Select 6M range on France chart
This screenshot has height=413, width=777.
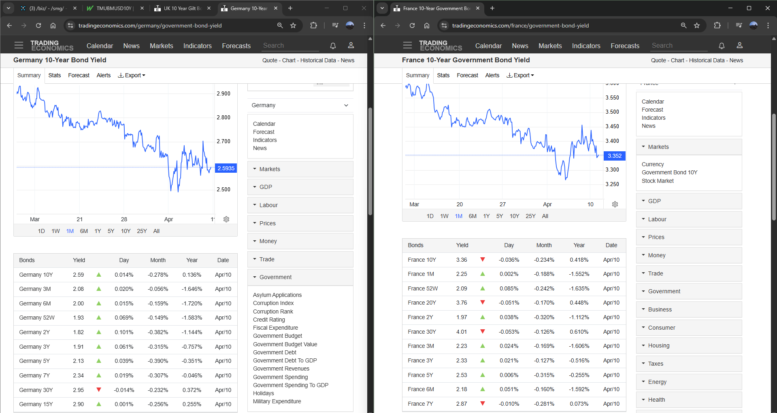pyautogui.click(x=473, y=216)
